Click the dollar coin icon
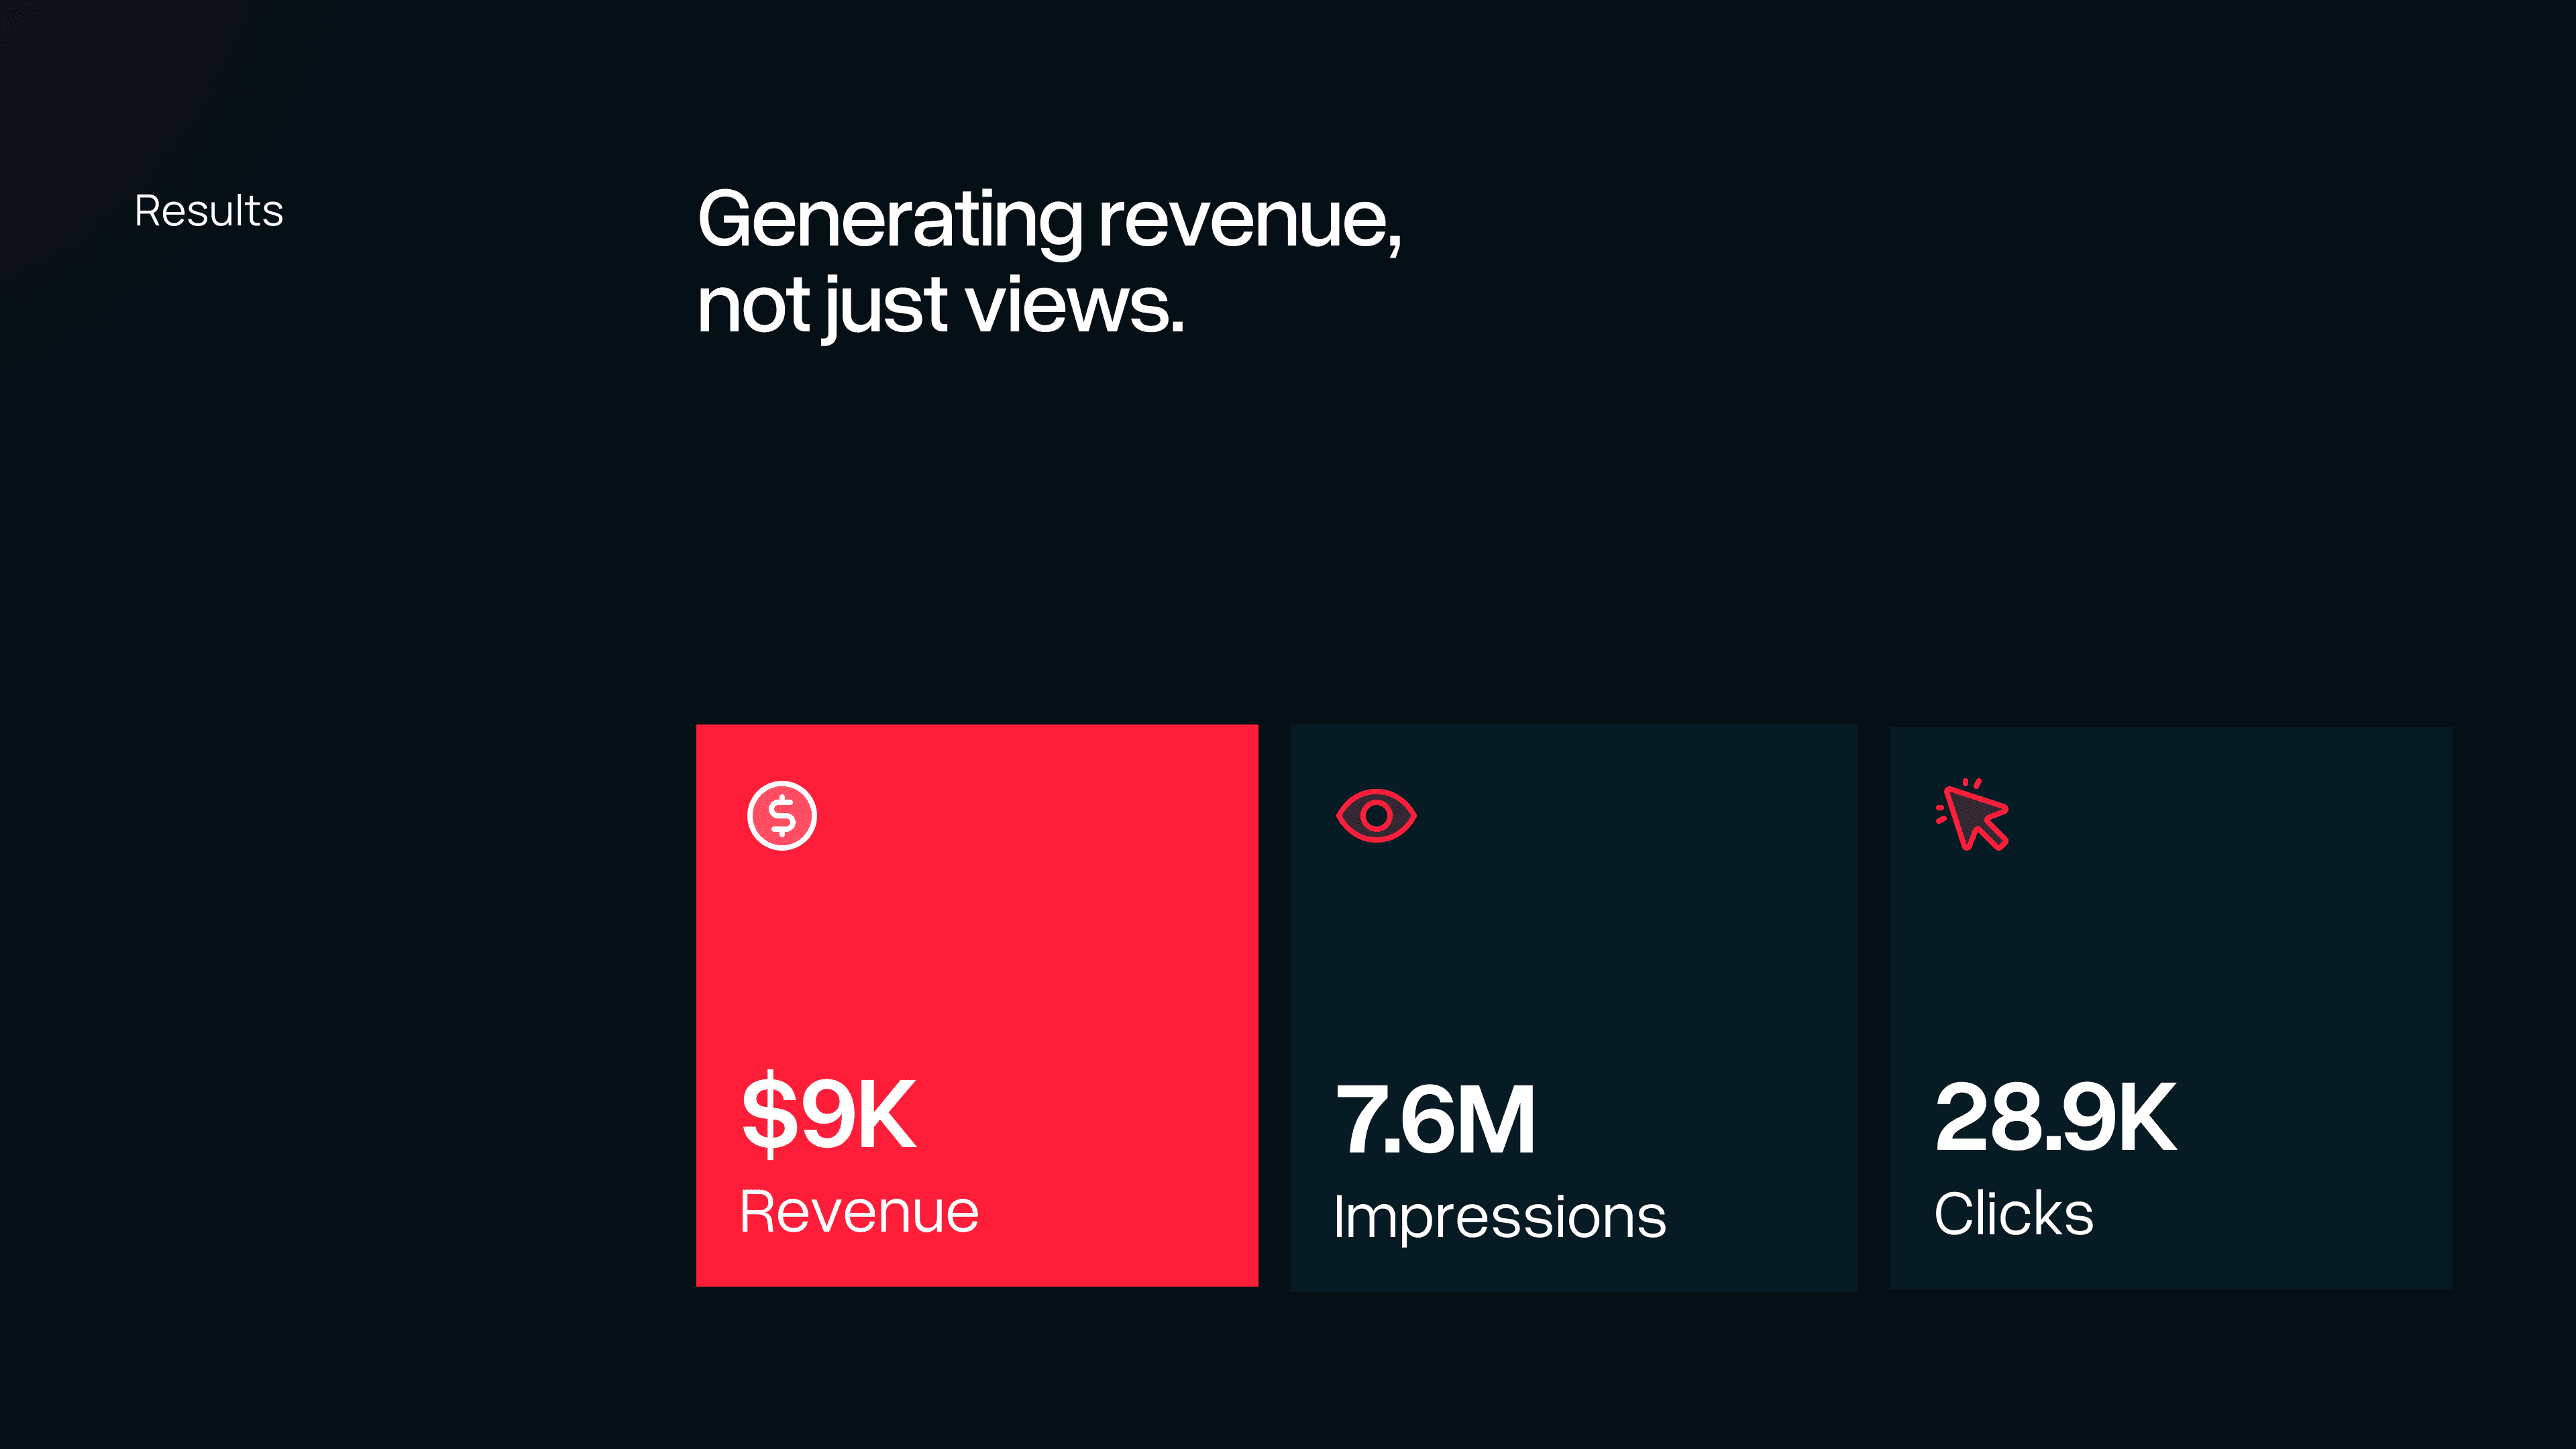The width and height of the screenshot is (2576, 1449). coord(782,816)
